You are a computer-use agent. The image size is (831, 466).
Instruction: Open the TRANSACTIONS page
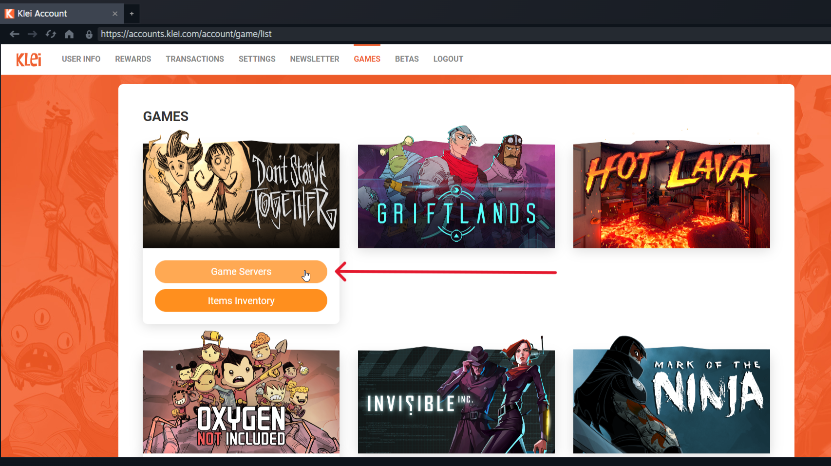coord(195,59)
